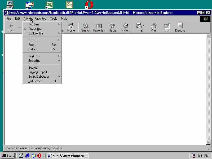212x159 pixels.
Task: Expand the Text Size submenu
Action: click(x=42, y=56)
